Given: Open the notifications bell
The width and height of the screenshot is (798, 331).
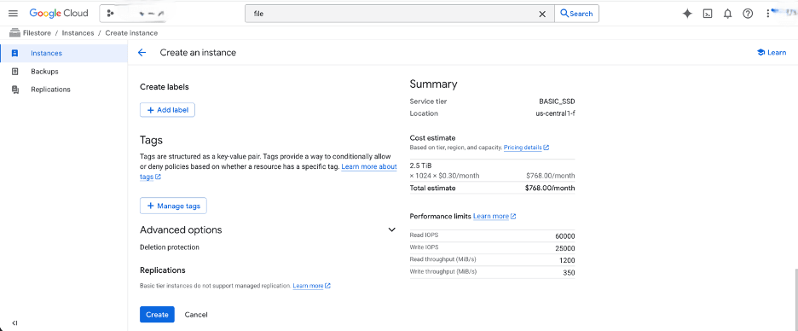Looking at the screenshot, I should tap(727, 14).
